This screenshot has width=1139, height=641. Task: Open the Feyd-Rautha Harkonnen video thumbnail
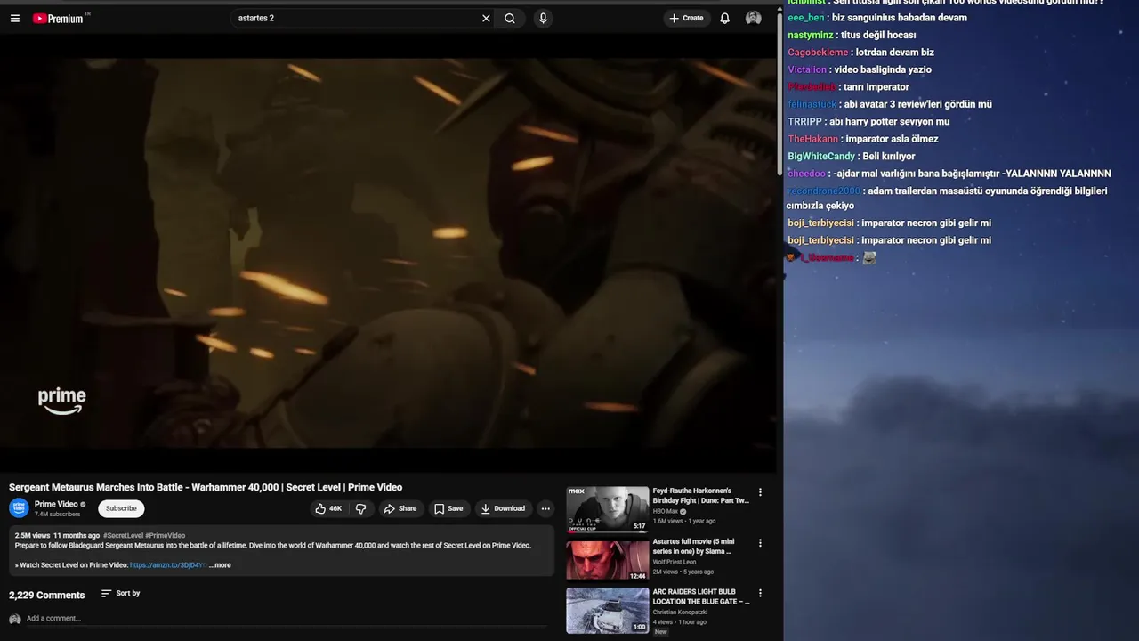click(x=608, y=509)
